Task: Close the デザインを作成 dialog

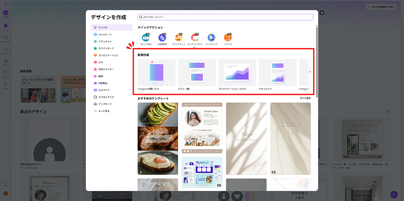Action: point(322,13)
